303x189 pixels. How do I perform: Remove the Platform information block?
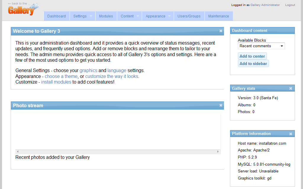point(291,134)
